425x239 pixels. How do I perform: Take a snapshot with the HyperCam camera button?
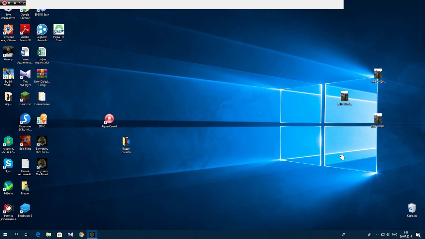click(x=15, y=3)
